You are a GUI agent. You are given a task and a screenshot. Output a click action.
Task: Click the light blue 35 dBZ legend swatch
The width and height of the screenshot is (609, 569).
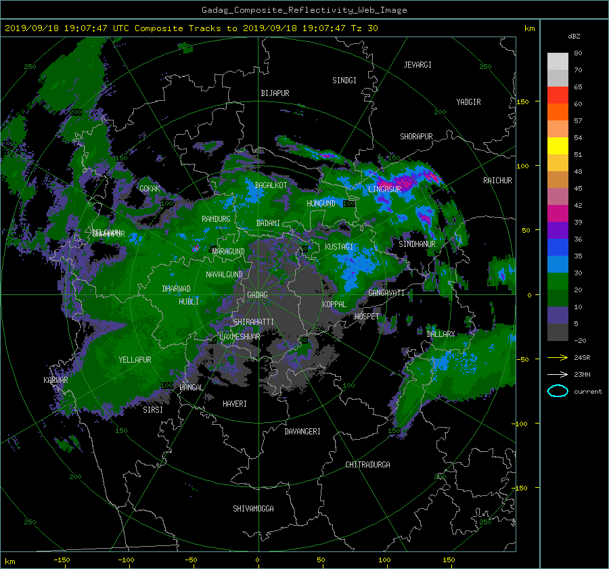[558, 264]
